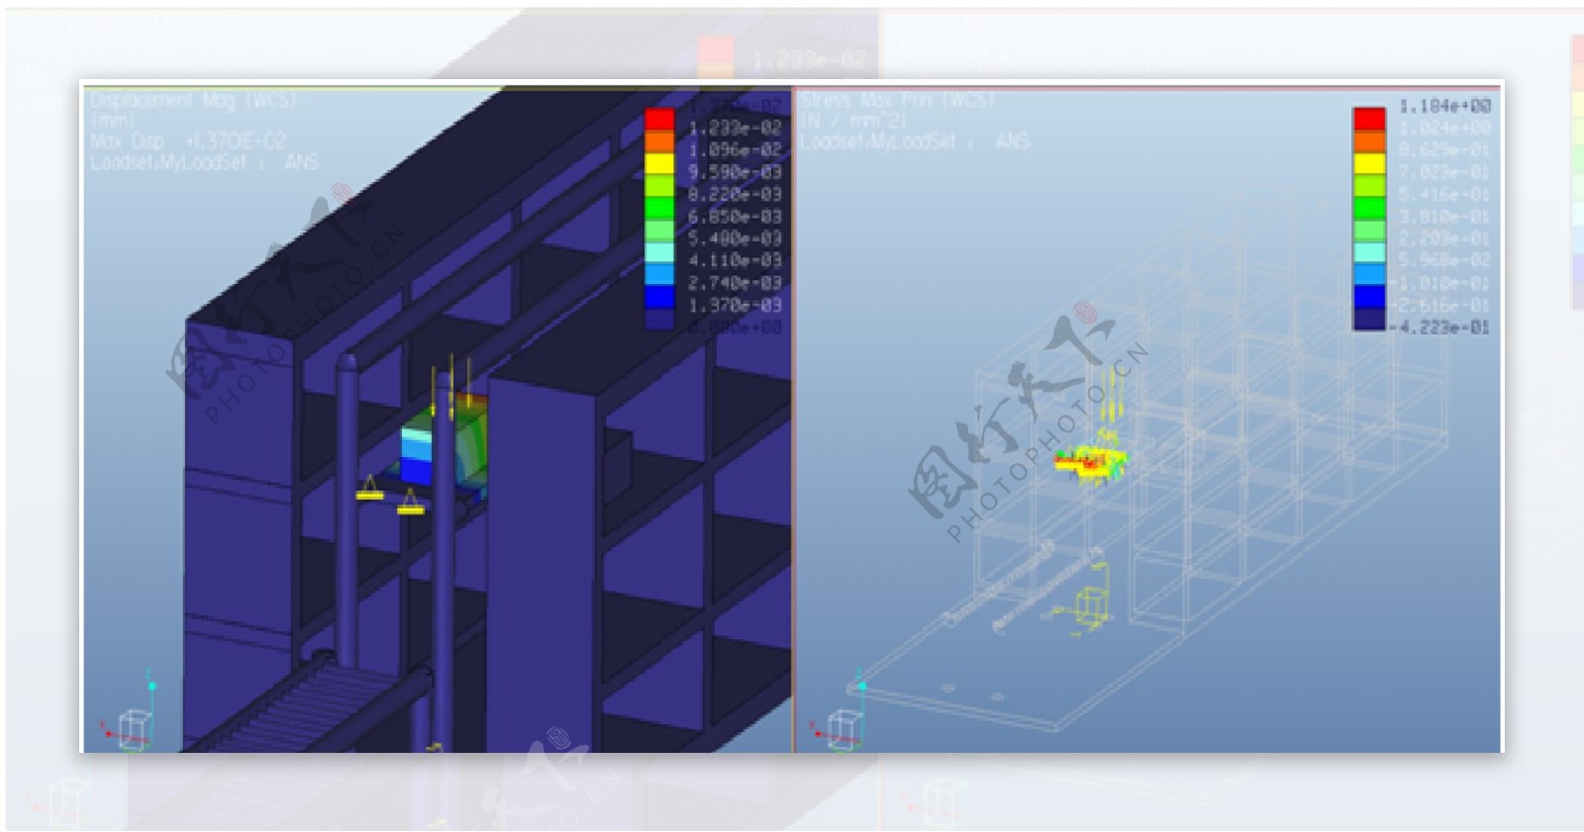Screen dimensions: 1584x832
Task: Click the LoadSet:MyLoadSet label in stress view
Action: pyautogui.click(x=915, y=142)
